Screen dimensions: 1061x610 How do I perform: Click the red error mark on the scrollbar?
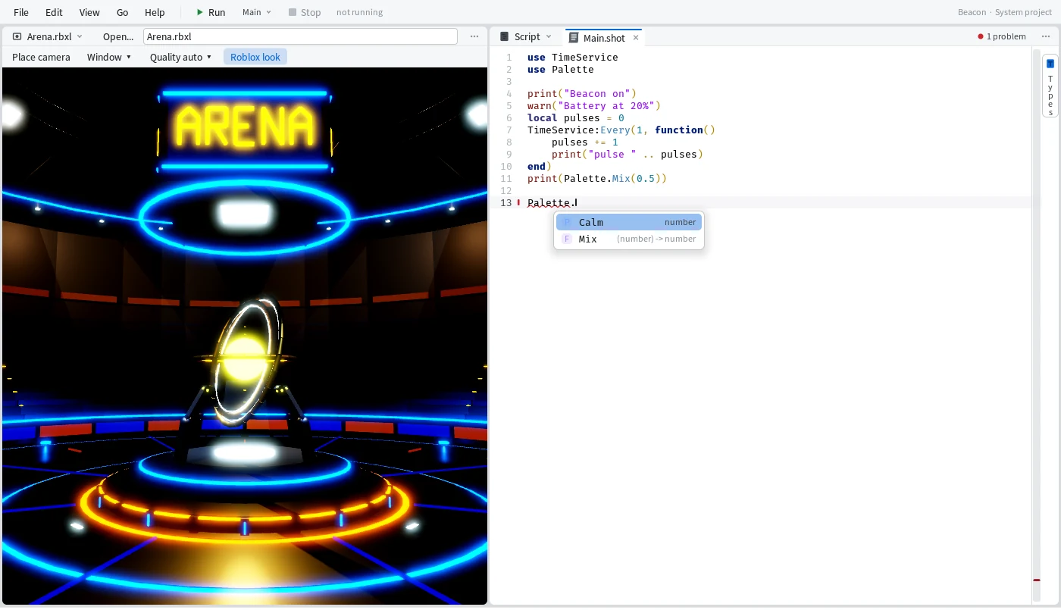click(1037, 580)
